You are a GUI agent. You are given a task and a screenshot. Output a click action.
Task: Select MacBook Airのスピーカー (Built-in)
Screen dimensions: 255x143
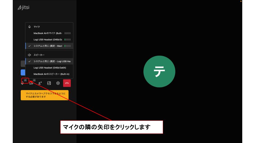[x=49, y=74]
